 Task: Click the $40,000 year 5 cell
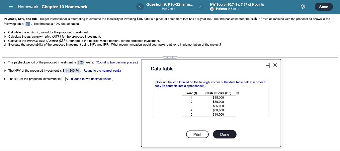pyautogui.click(x=218, y=115)
